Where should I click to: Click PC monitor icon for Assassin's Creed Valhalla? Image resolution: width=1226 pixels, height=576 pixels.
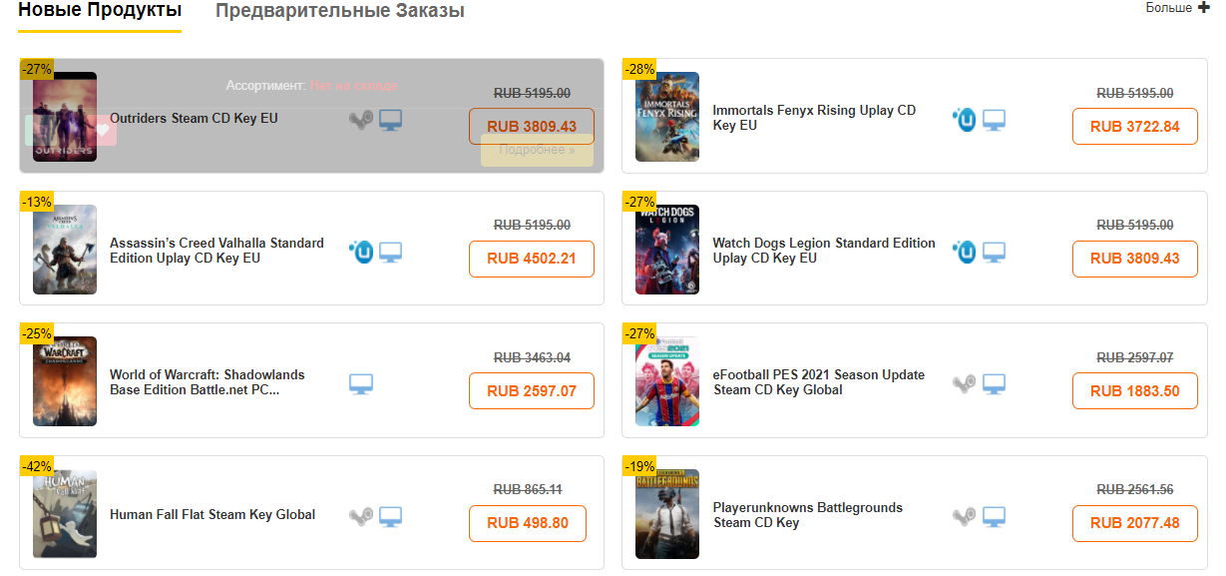pyautogui.click(x=390, y=253)
